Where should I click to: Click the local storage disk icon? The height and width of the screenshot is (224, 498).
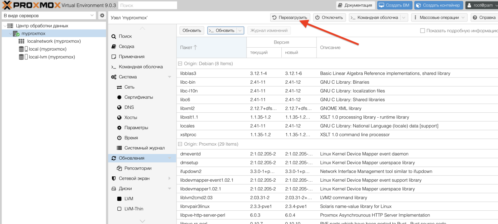point(23,49)
